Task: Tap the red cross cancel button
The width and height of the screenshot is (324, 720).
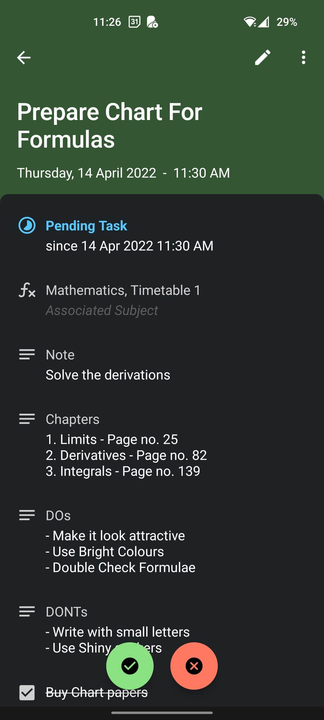Action: pos(194,666)
